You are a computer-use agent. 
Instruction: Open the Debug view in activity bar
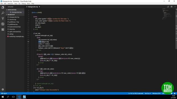click(3, 24)
